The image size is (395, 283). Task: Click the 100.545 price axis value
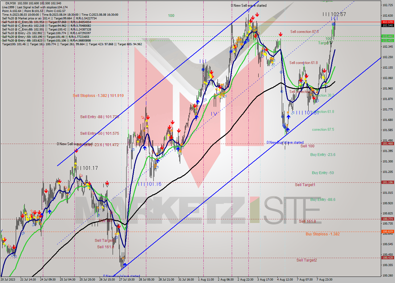(388, 244)
